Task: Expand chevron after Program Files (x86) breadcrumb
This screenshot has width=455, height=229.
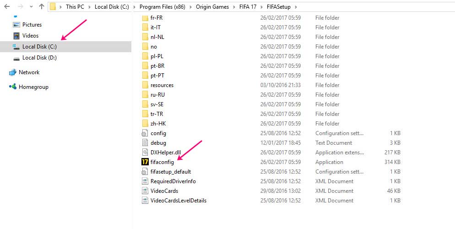Action: pyautogui.click(x=190, y=7)
